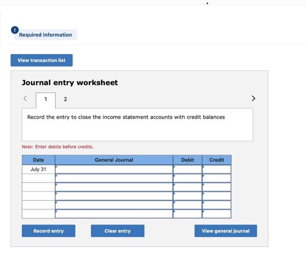Open General Journal account cell in third row
Screen dimensions: 306x264
coord(114,187)
